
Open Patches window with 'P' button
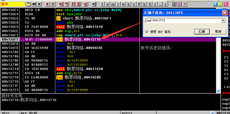139,4
